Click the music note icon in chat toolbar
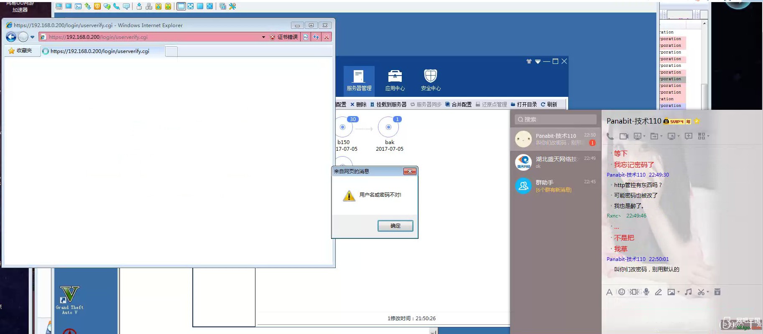 [688, 292]
